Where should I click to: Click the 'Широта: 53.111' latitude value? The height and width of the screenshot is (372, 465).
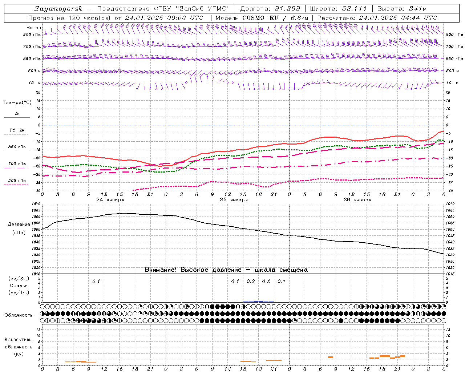[339, 9]
